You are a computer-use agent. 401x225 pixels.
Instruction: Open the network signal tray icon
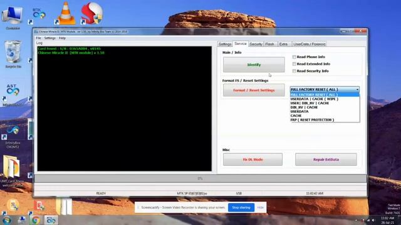click(368, 220)
